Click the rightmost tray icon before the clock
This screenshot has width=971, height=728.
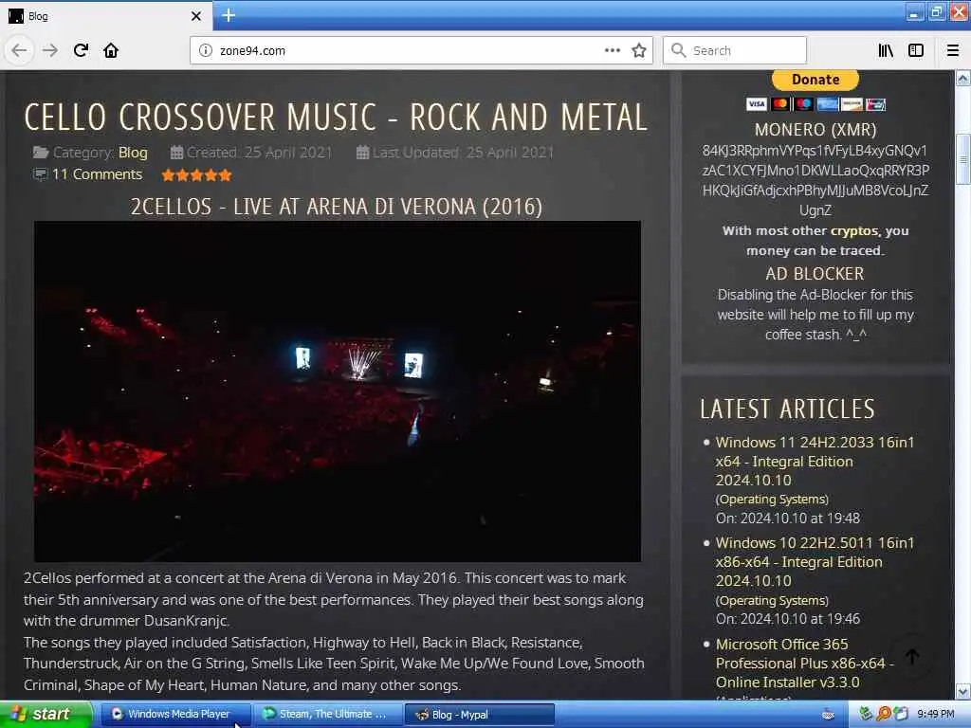coord(901,714)
